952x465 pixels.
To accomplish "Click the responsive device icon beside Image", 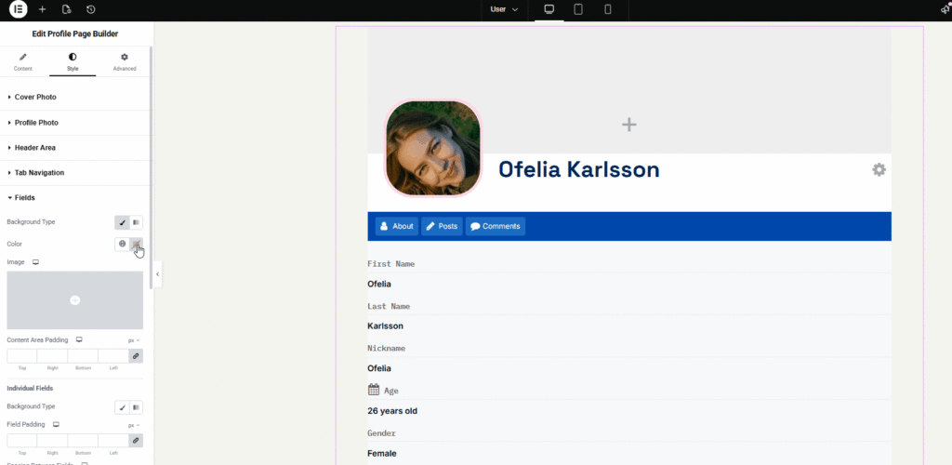I will click(x=36, y=262).
